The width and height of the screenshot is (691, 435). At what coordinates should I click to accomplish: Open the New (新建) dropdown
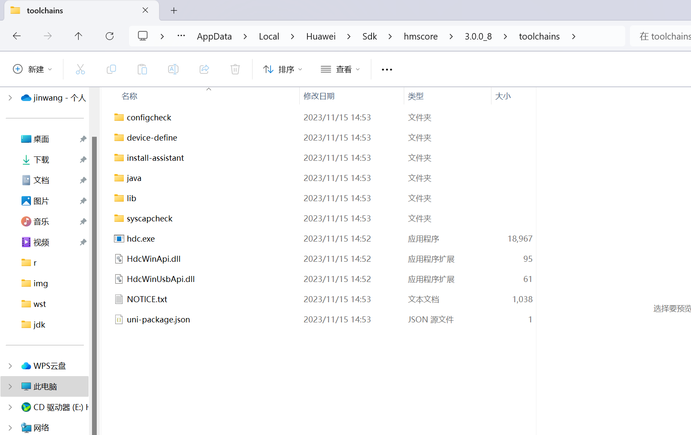[x=33, y=69]
